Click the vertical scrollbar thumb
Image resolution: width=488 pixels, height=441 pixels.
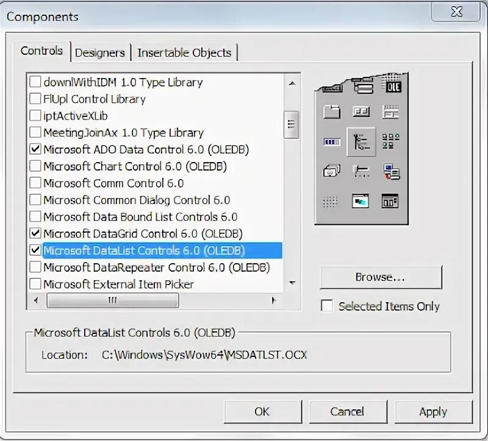pos(292,124)
